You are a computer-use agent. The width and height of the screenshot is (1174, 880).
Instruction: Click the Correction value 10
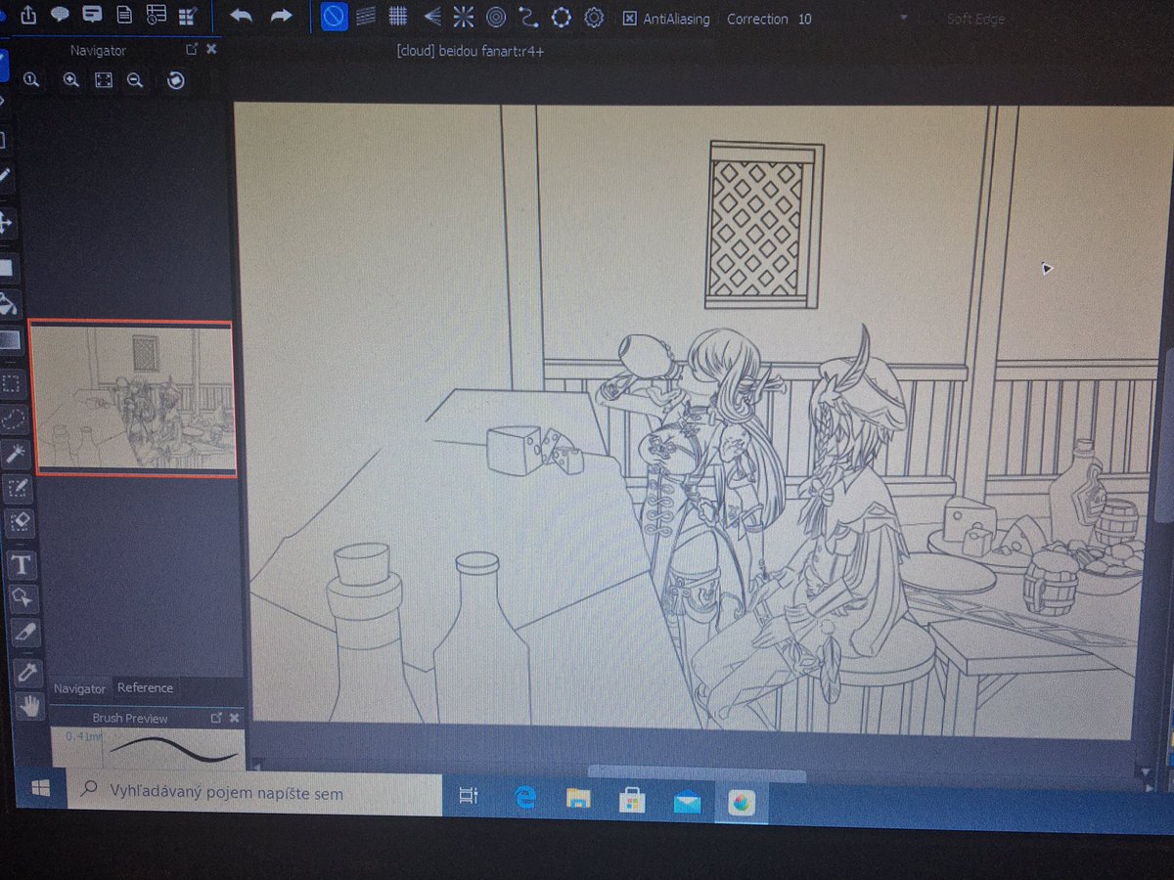click(804, 19)
